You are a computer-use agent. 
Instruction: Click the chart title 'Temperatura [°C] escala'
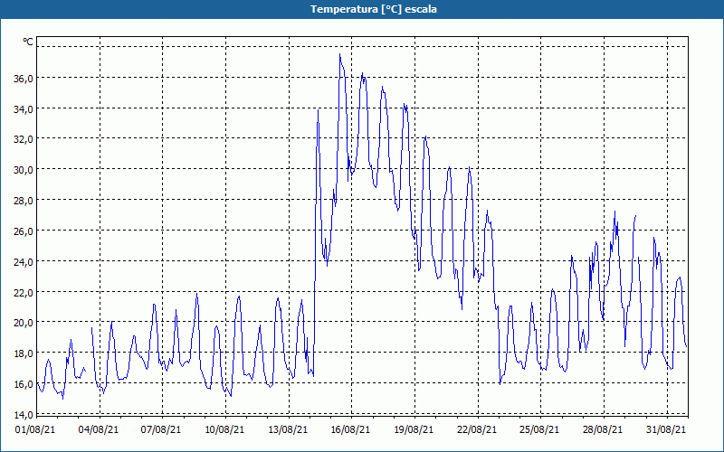point(374,9)
